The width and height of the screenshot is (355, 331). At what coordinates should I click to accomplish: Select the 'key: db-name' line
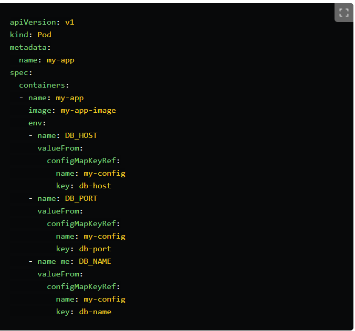pos(83,312)
